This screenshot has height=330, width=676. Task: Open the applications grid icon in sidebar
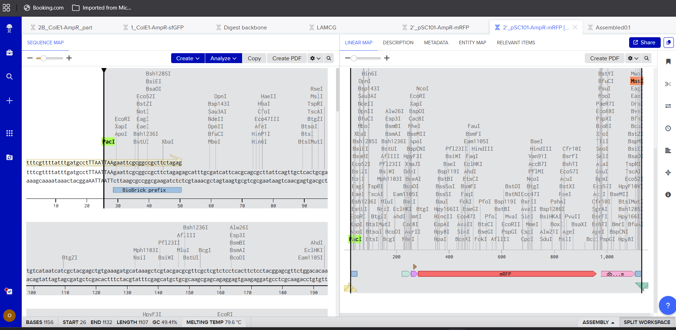(x=10, y=133)
